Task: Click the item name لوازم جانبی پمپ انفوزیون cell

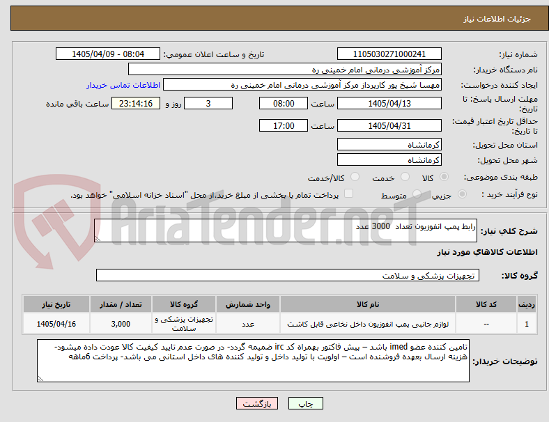Action: 368,324
